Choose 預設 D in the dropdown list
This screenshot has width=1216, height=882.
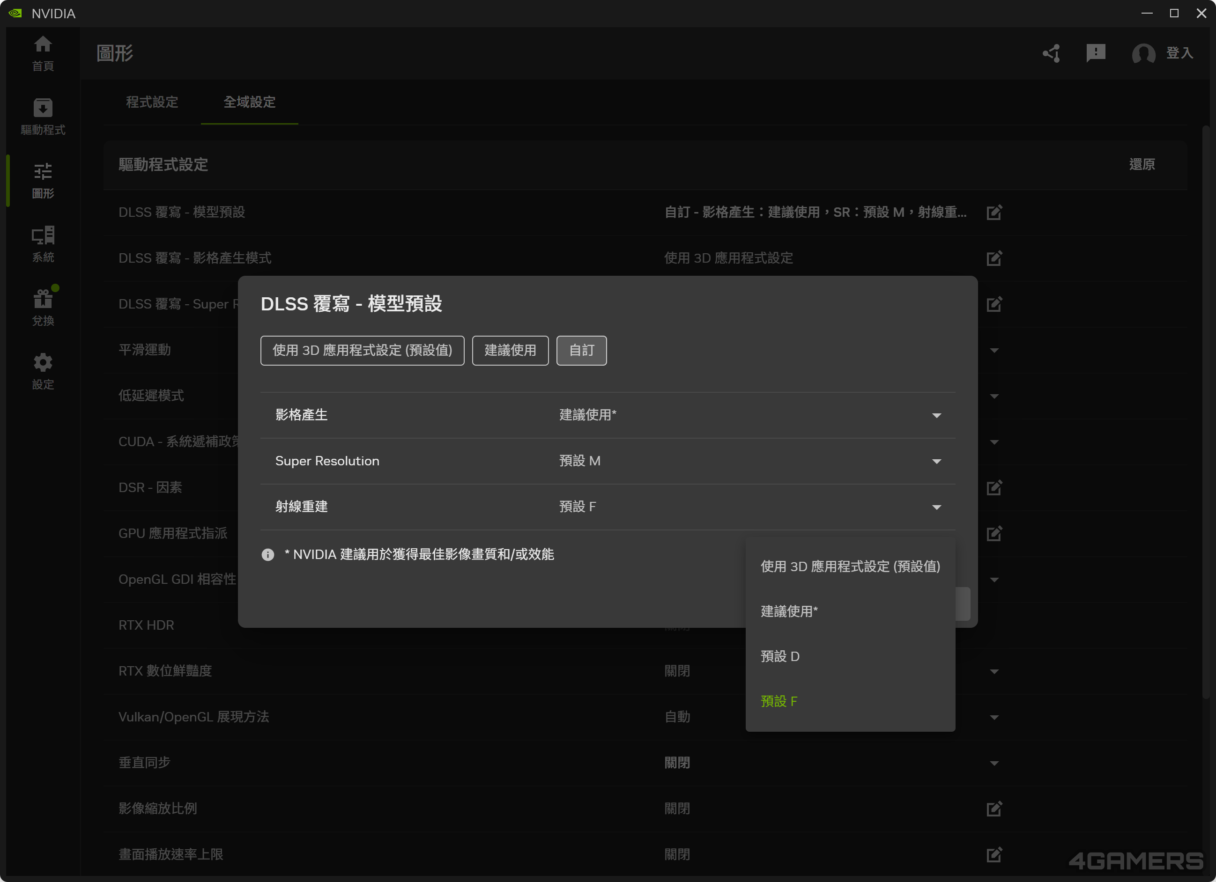850,656
